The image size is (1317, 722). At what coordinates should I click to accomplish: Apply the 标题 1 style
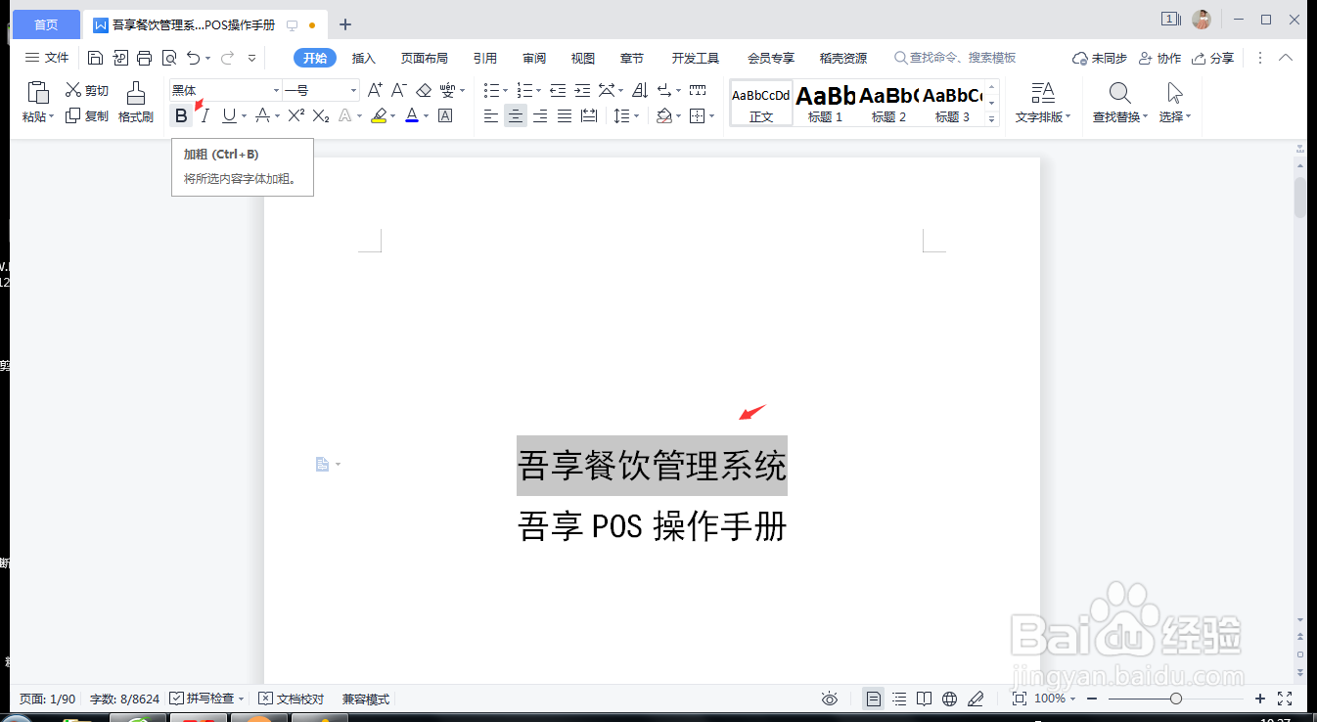825,103
